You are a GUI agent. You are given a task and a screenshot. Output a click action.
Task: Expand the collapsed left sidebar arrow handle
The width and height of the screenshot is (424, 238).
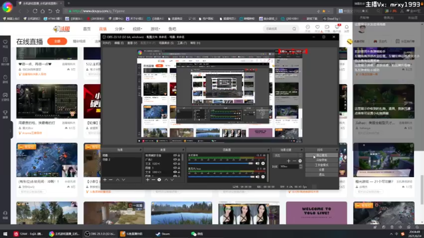click(x=11, y=131)
